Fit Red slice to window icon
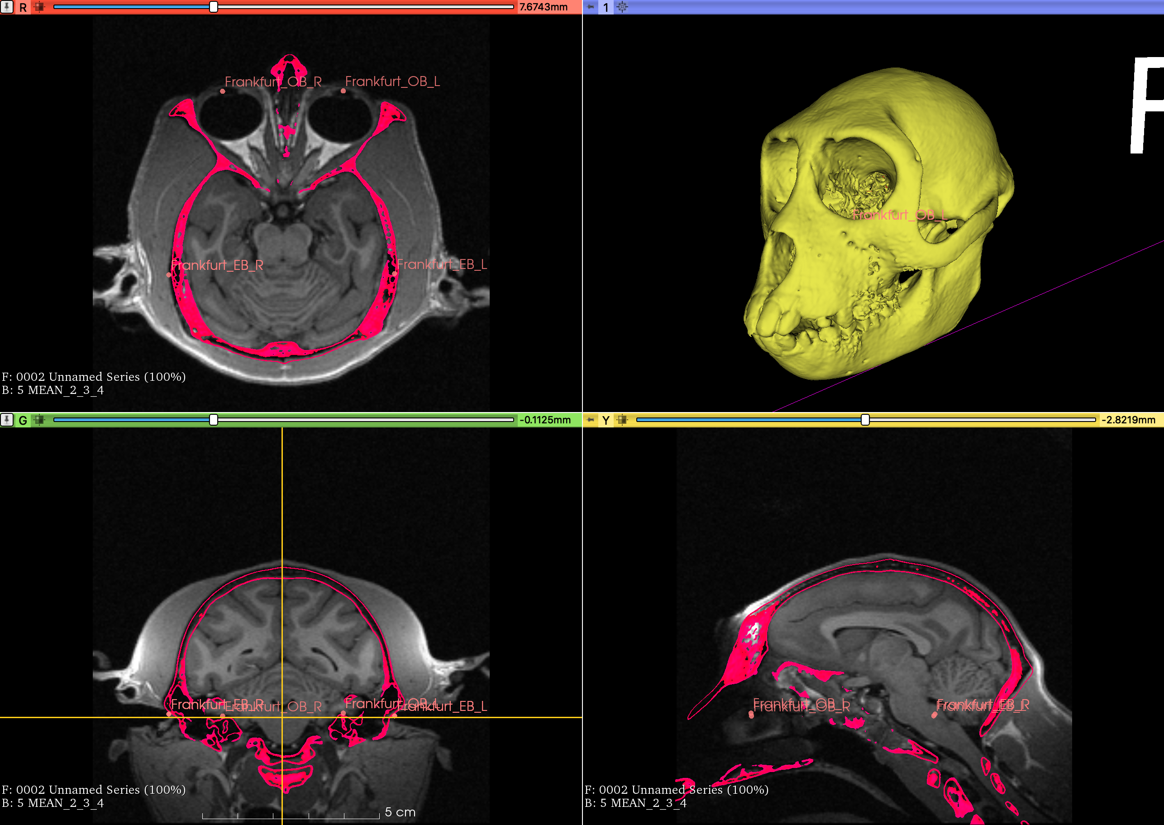This screenshot has height=825, width=1164. pyautogui.click(x=39, y=7)
